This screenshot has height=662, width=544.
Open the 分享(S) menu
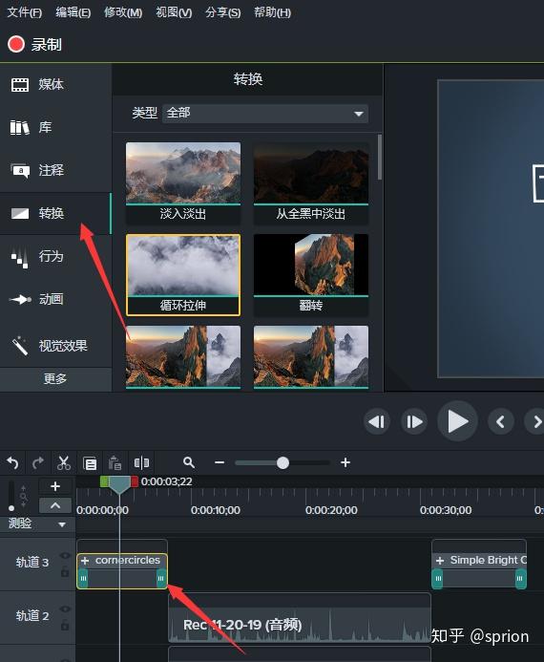(x=223, y=12)
